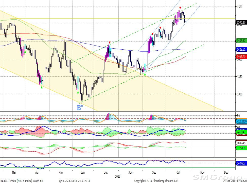
Task: Click the Bloomberg Finance L.P. copyright text
Action: [156, 181]
